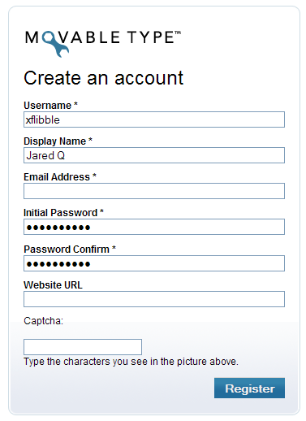This screenshot has width=306, height=421.
Task: Select the empty Website URL input
Action: [154, 299]
